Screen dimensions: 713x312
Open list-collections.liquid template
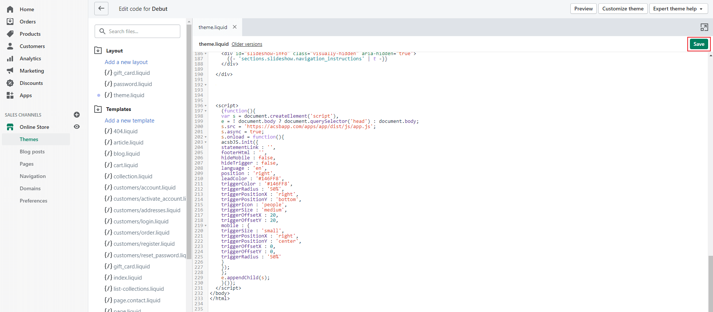[x=134, y=289]
